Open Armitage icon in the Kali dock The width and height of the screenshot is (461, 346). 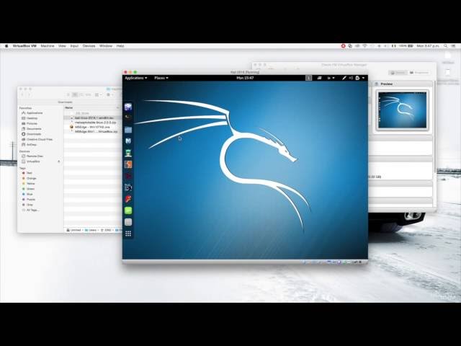point(128,153)
